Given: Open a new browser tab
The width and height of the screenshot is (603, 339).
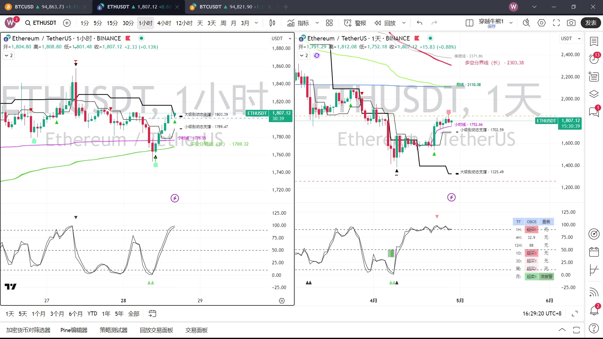Looking at the screenshot, I should (285, 7).
